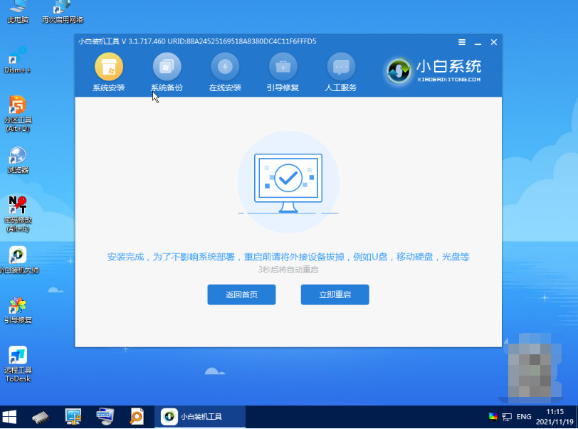The image size is (578, 429).
Task: Select the 此电脑 desktop icon
Action: (18, 12)
